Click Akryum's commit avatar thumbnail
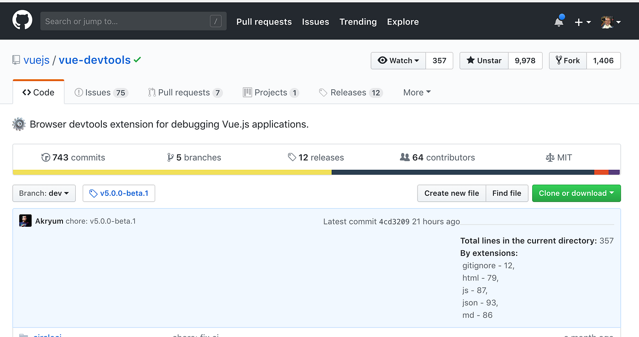The image size is (639, 337). 25,220
